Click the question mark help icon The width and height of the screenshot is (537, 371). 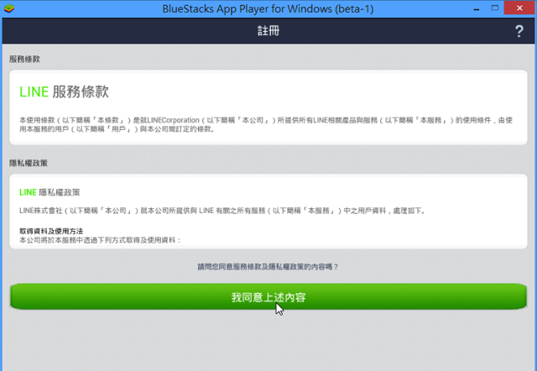point(519,32)
